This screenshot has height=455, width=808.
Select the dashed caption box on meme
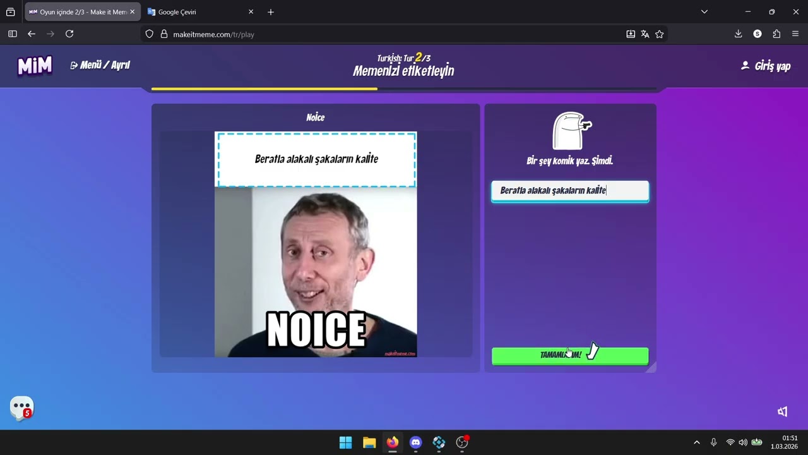316,159
